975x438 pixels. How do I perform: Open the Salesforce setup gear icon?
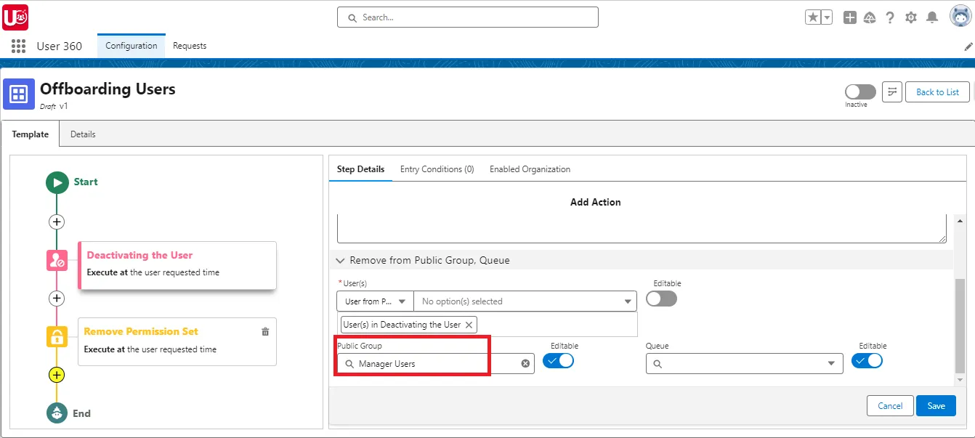[x=911, y=17]
